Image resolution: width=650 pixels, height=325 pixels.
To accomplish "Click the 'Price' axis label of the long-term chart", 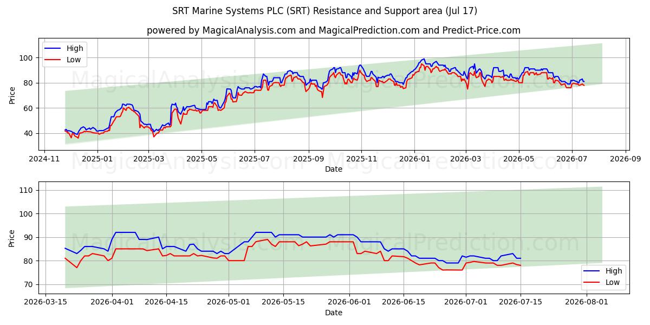I will (13, 94).
